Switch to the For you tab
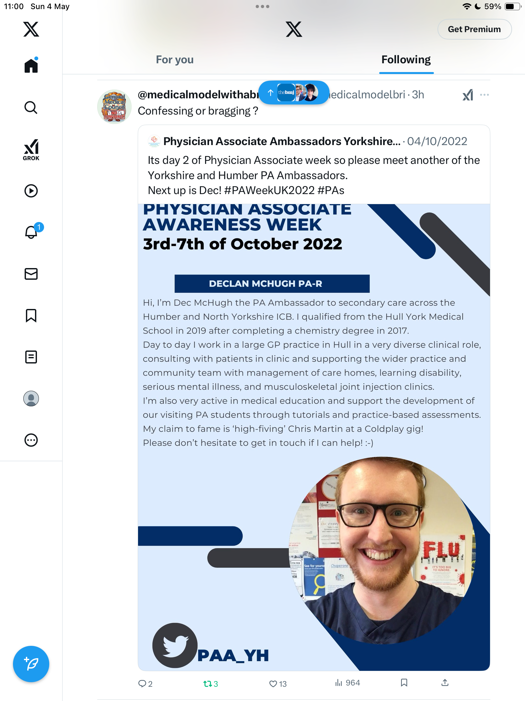Viewport: 525px width, 701px height. (x=175, y=60)
